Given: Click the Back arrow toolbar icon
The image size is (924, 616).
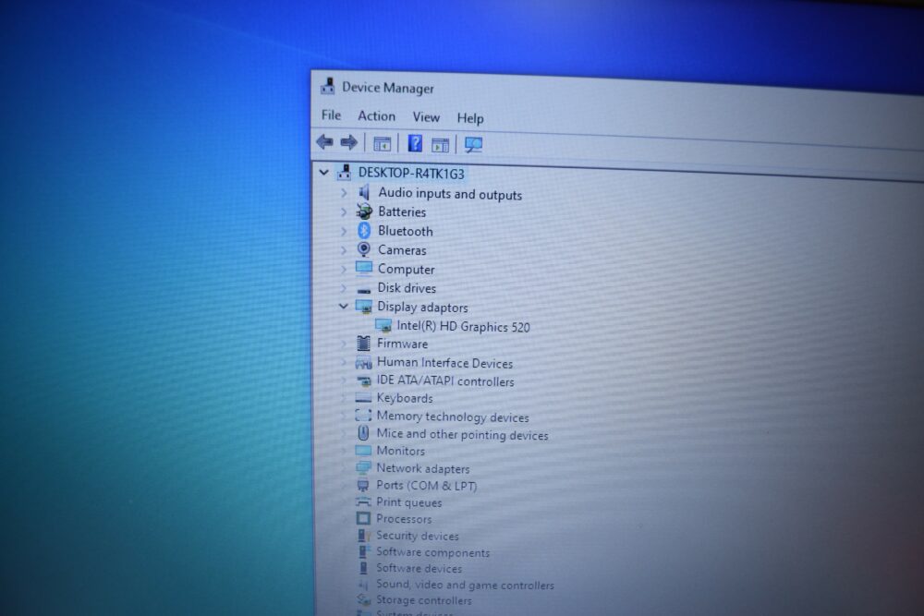Looking at the screenshot, I should [x=324, y=142].
